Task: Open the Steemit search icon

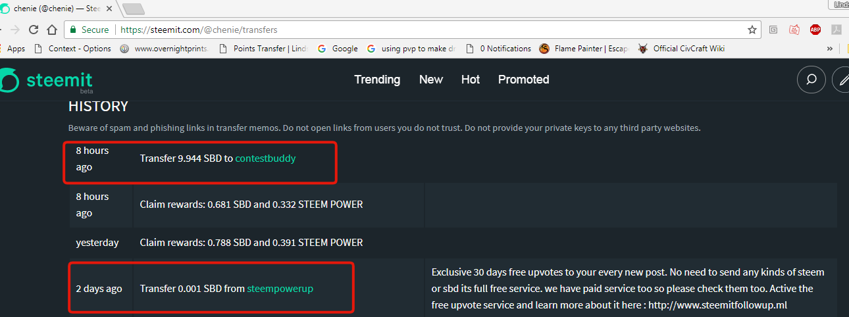Action: pyautogui.click(x=811, y=80)
